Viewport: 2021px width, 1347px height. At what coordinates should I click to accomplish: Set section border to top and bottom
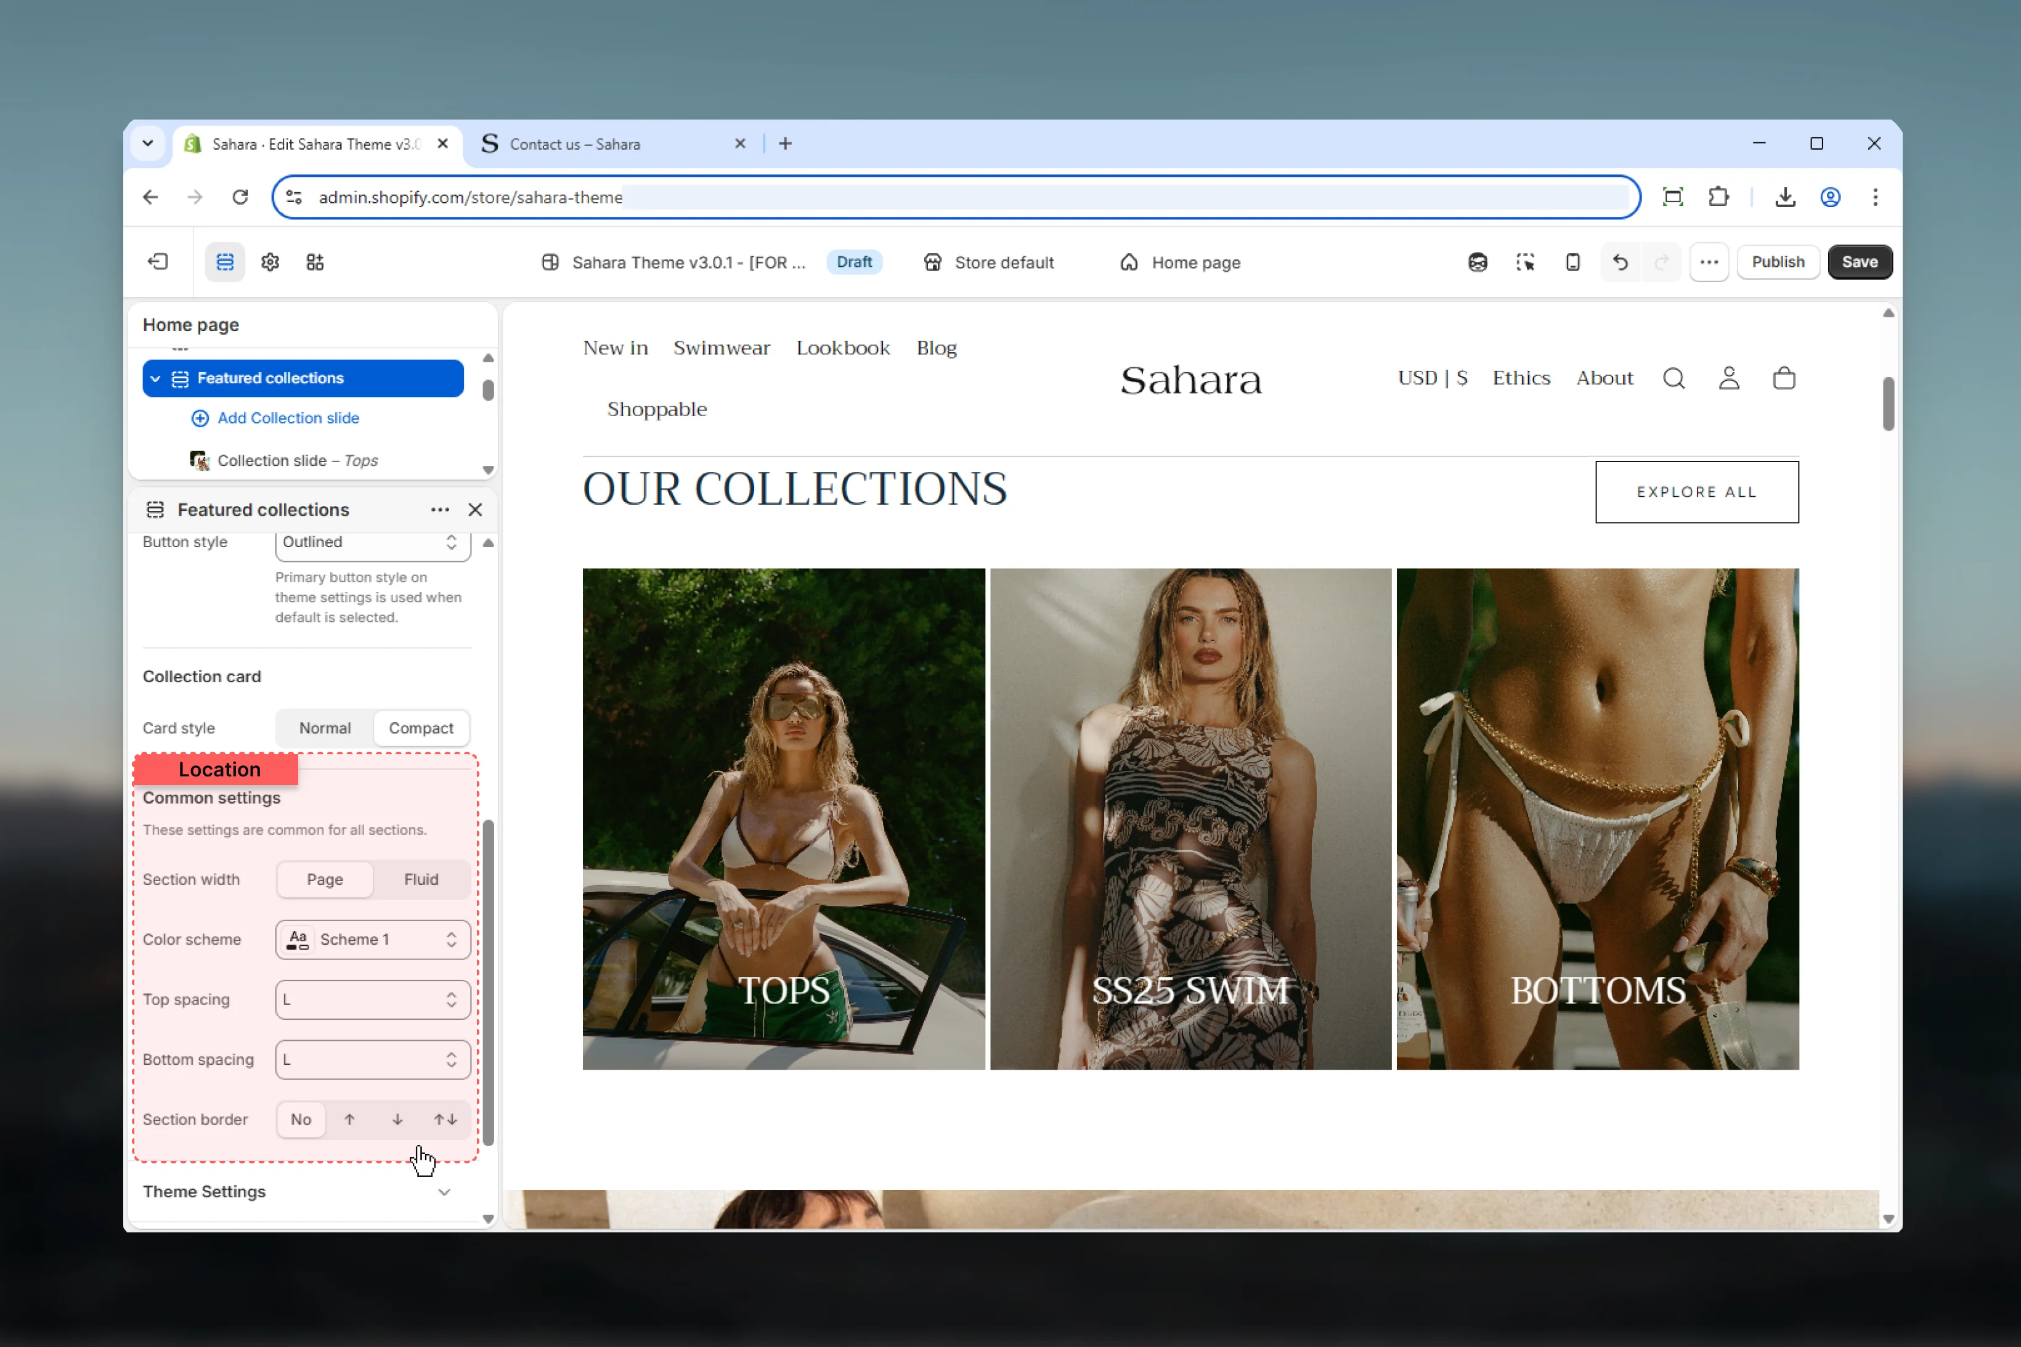445,1120
